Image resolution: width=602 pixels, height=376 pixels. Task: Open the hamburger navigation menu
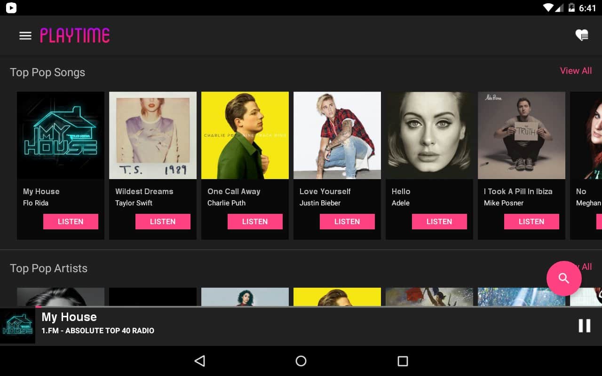pyautogui.click(x=25, y=36)
